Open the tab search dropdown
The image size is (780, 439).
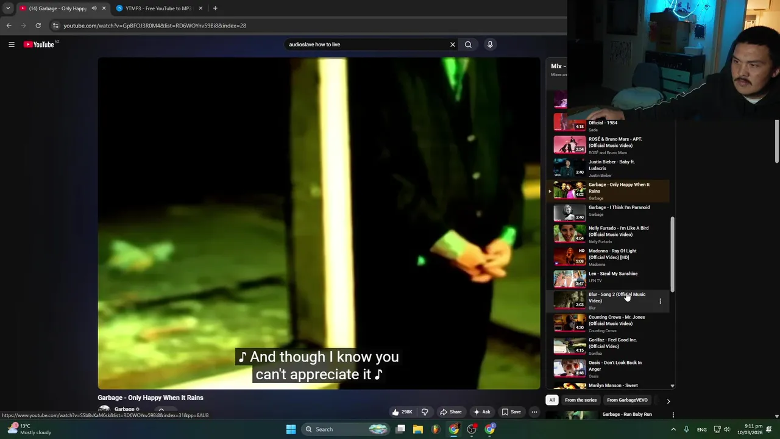click(8, 9)
